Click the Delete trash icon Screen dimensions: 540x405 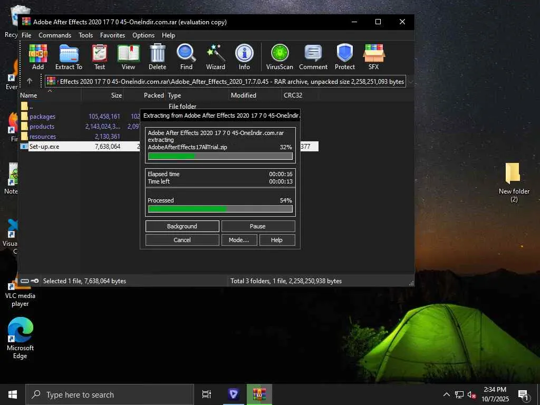point(157,57)
